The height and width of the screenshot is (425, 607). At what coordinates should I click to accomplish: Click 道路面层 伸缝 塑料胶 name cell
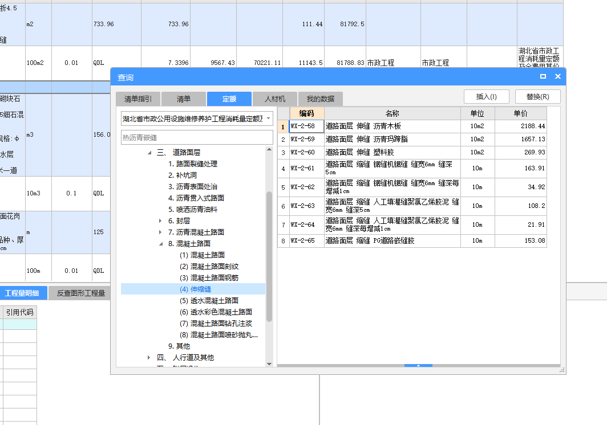click(392, 152)
